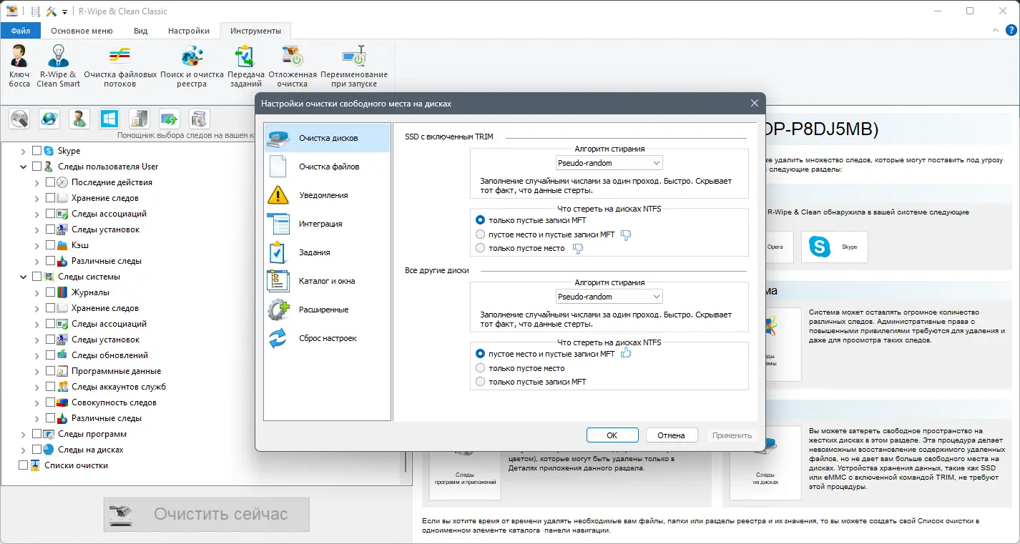Click Совокупность следов tree item

(x=114, y=402)
